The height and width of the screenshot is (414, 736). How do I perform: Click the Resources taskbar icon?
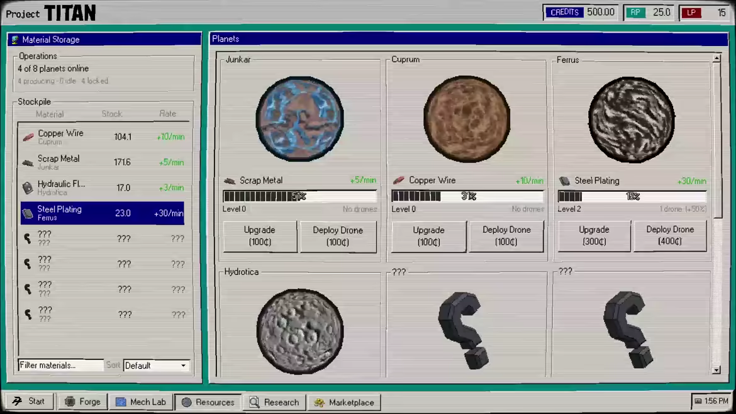(186, 402)
